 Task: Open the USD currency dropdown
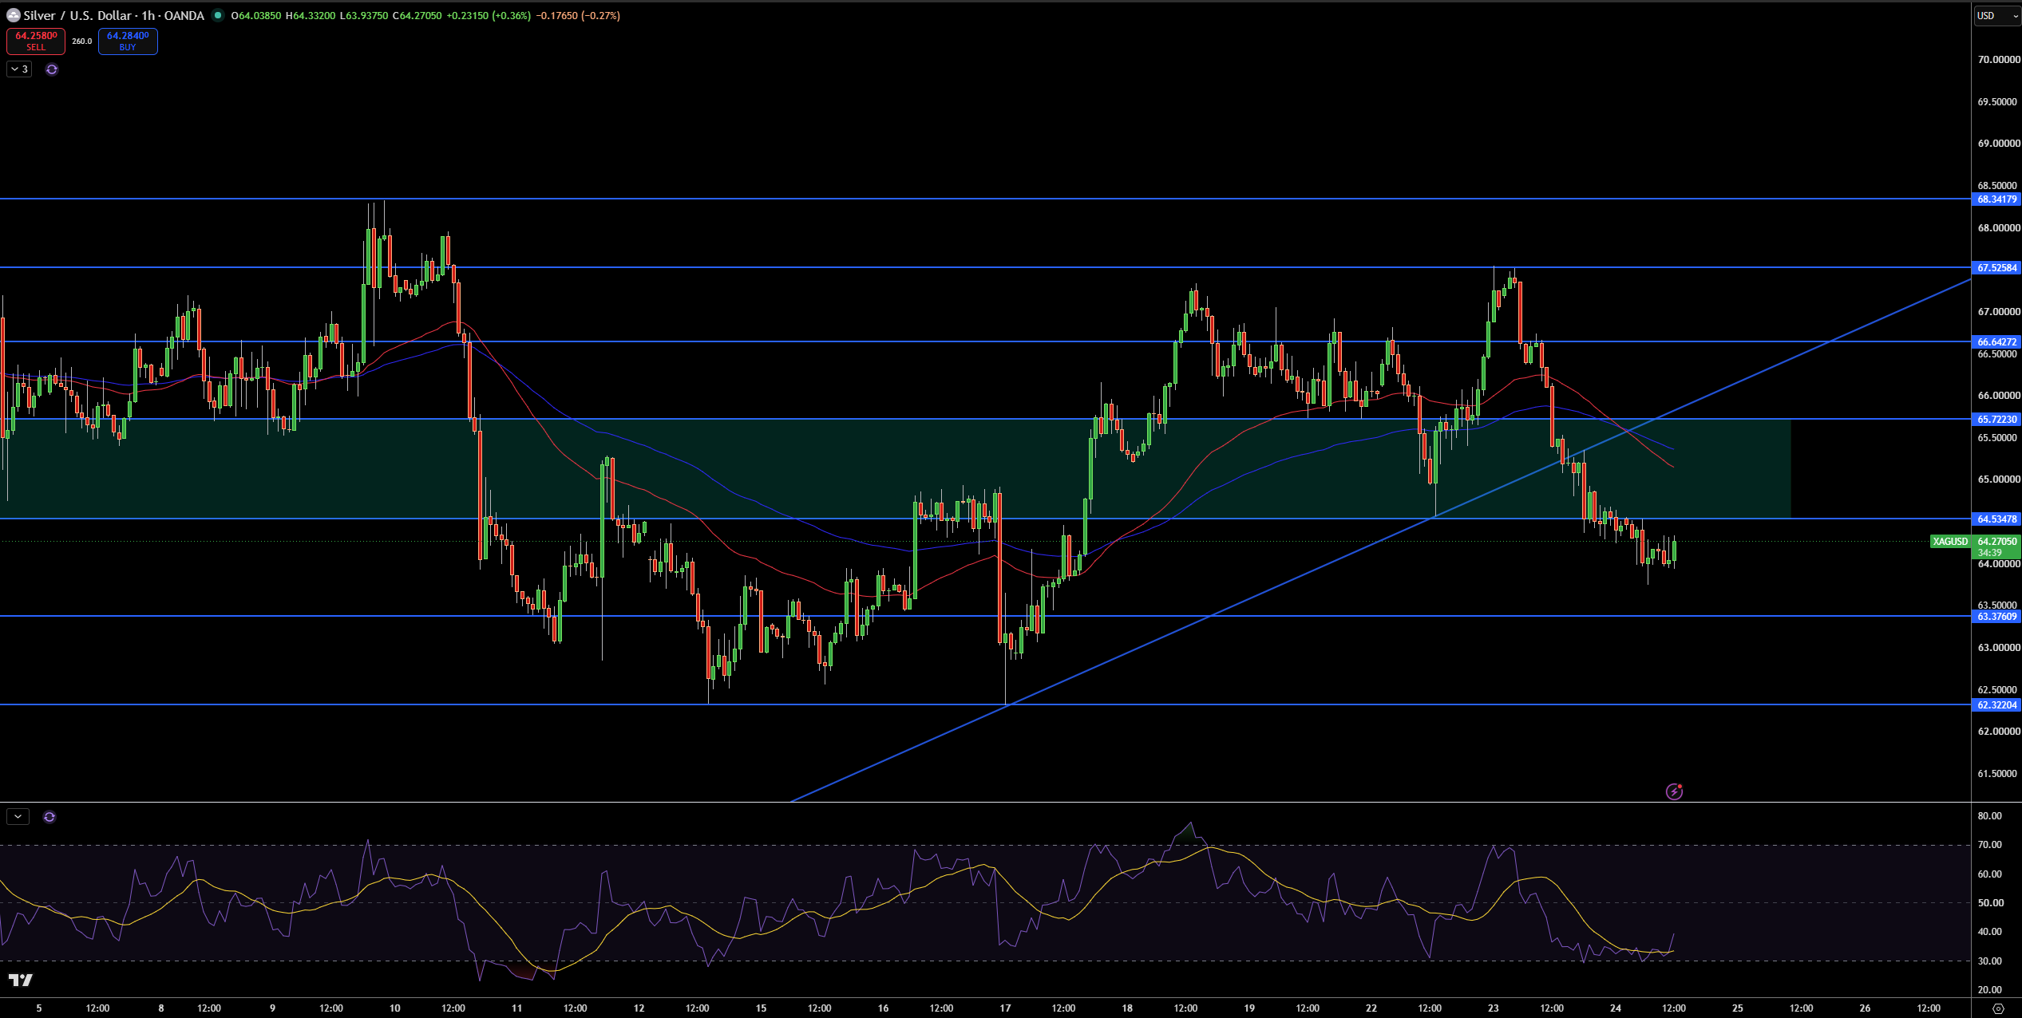[x=1997, y=16]
